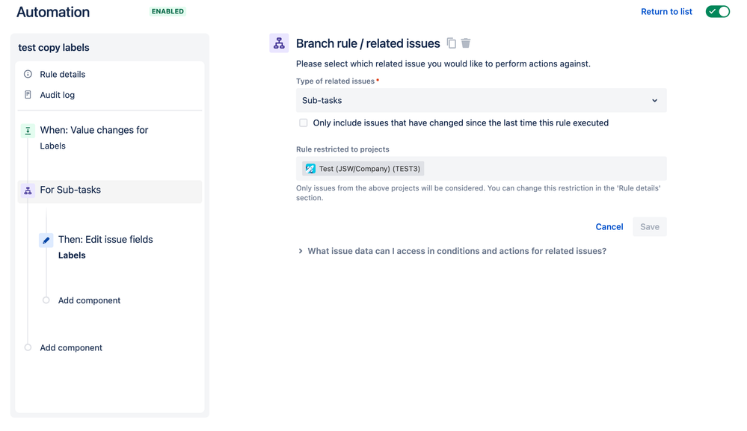Click the Audit log document icon
The width and height of the screenshot is (747, 431).
click(28, 95)
